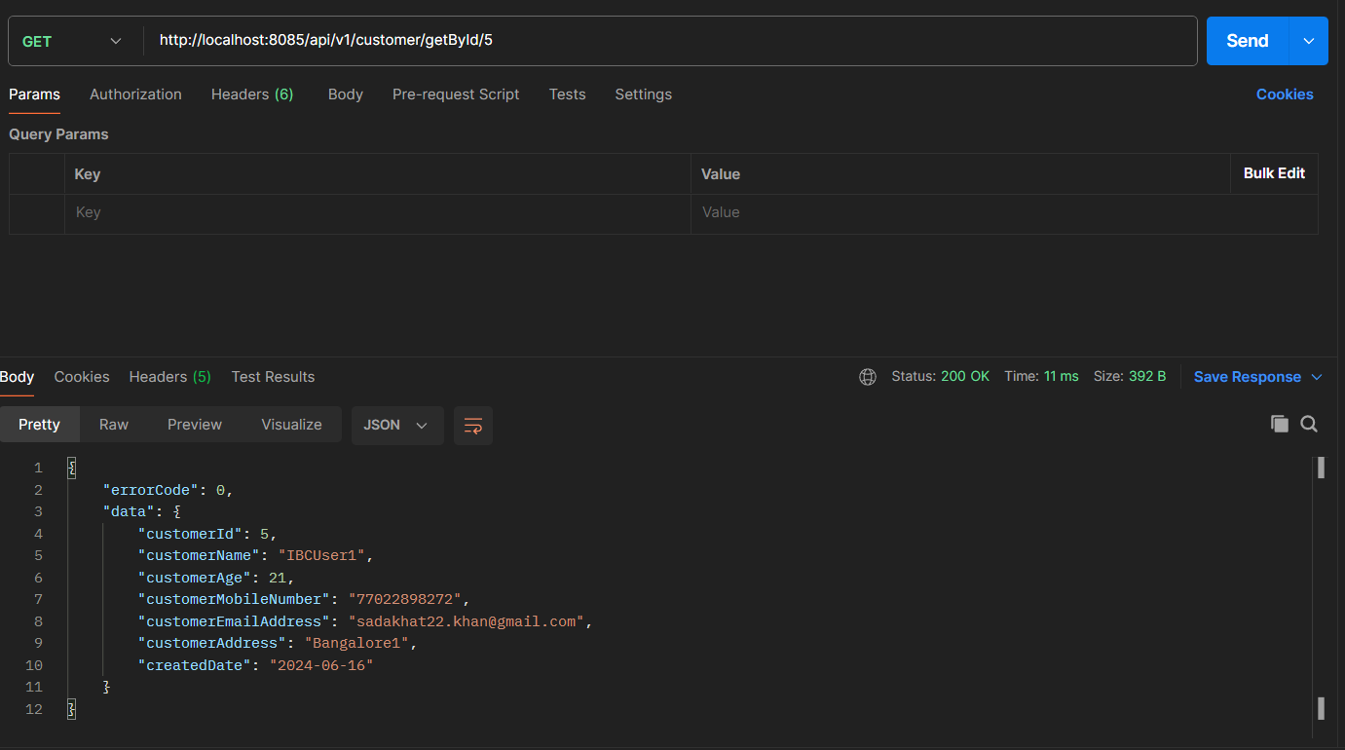This screenshot has width=1345, height=750.
Task: Expand the Send button dropdown arrow
Action: (1308, 41)
